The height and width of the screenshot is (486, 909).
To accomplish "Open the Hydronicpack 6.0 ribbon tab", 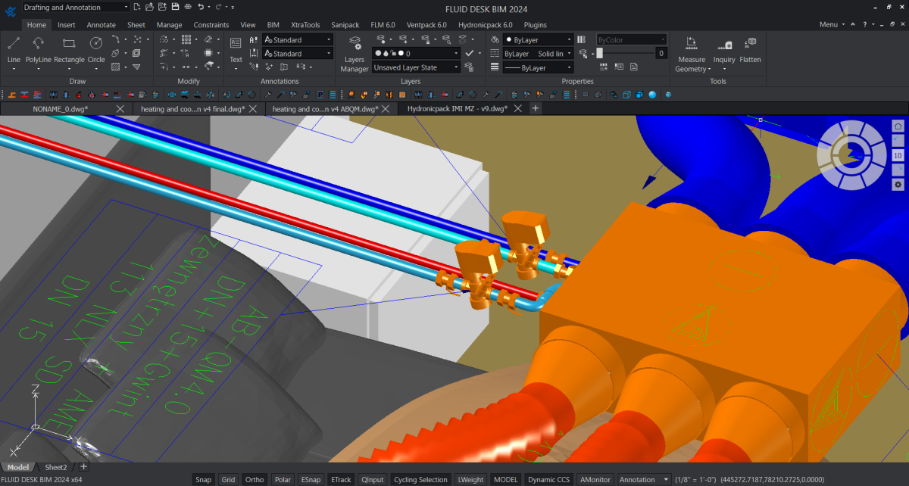I will tap(485, 24).
